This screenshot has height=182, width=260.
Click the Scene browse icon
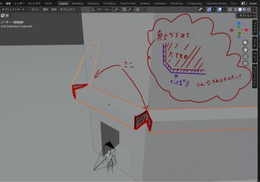pos(244,3)
